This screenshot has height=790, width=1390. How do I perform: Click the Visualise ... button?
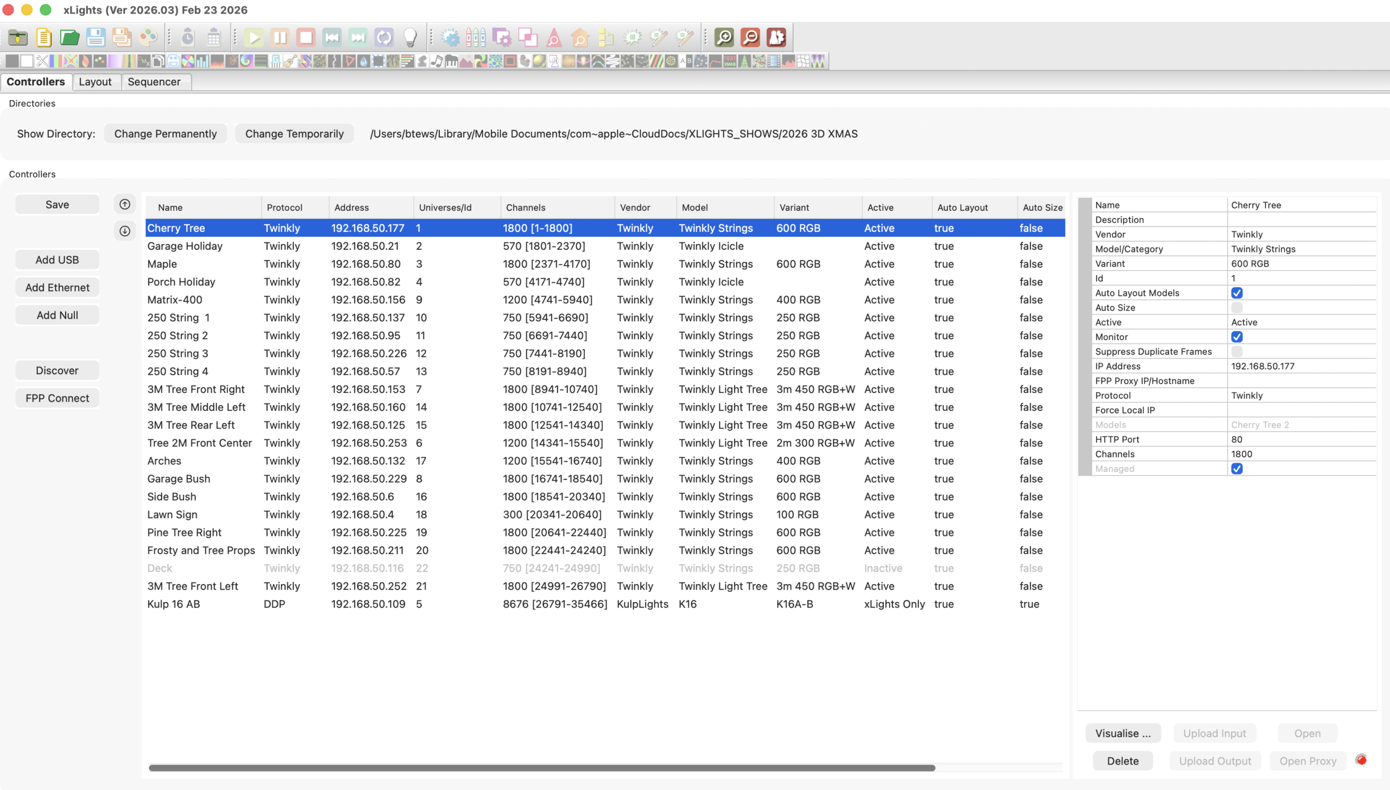coord(1122,734)
